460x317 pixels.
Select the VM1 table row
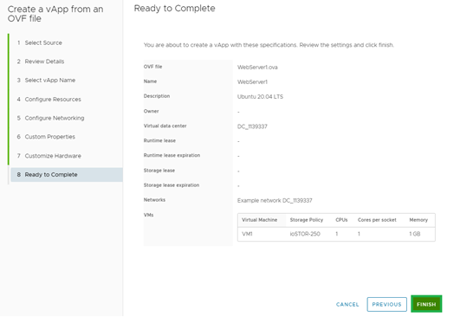[336, 234]
